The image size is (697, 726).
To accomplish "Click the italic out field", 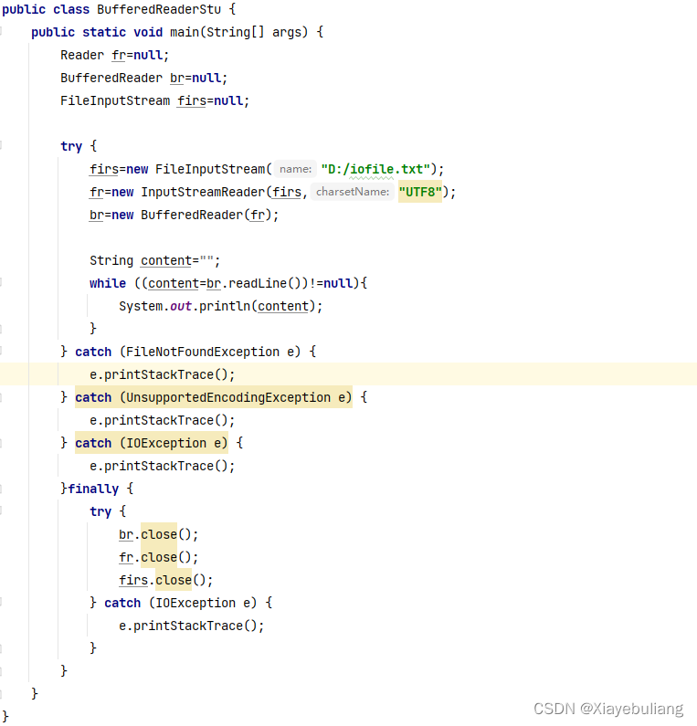I will pyautogui.click(x=181, y=306).
